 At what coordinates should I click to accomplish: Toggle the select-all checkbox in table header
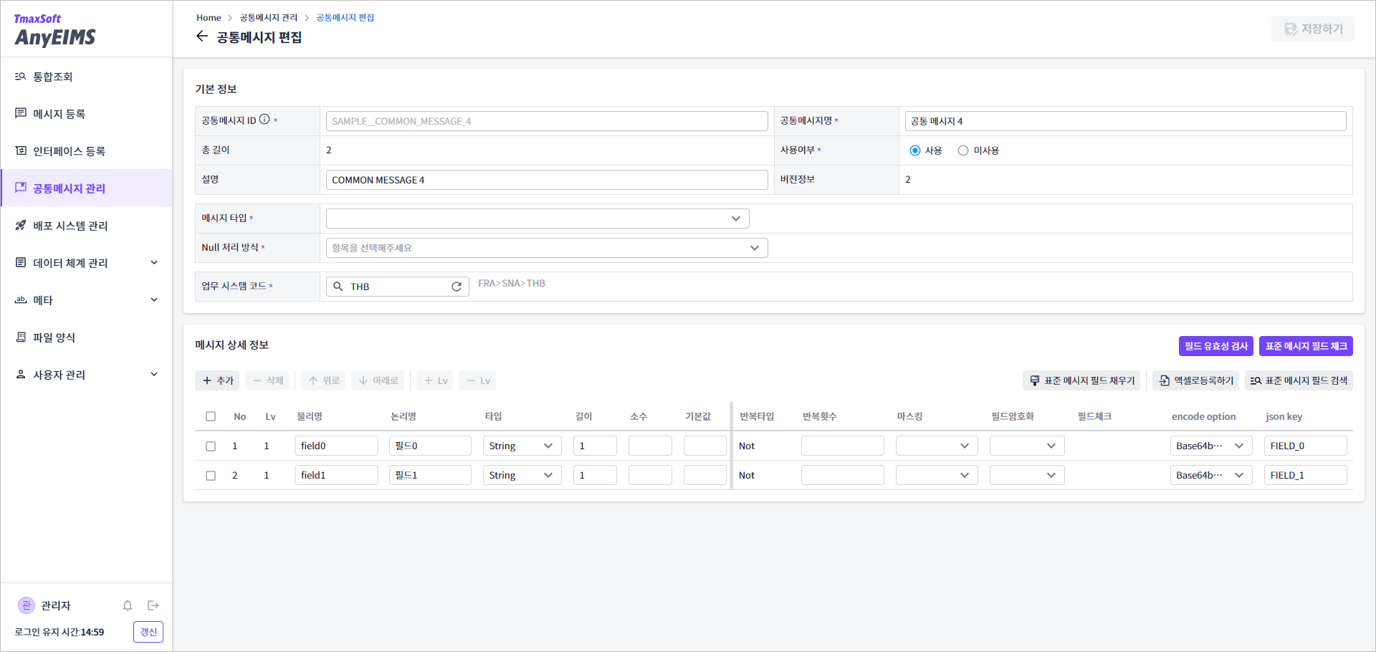click(211, 416)
